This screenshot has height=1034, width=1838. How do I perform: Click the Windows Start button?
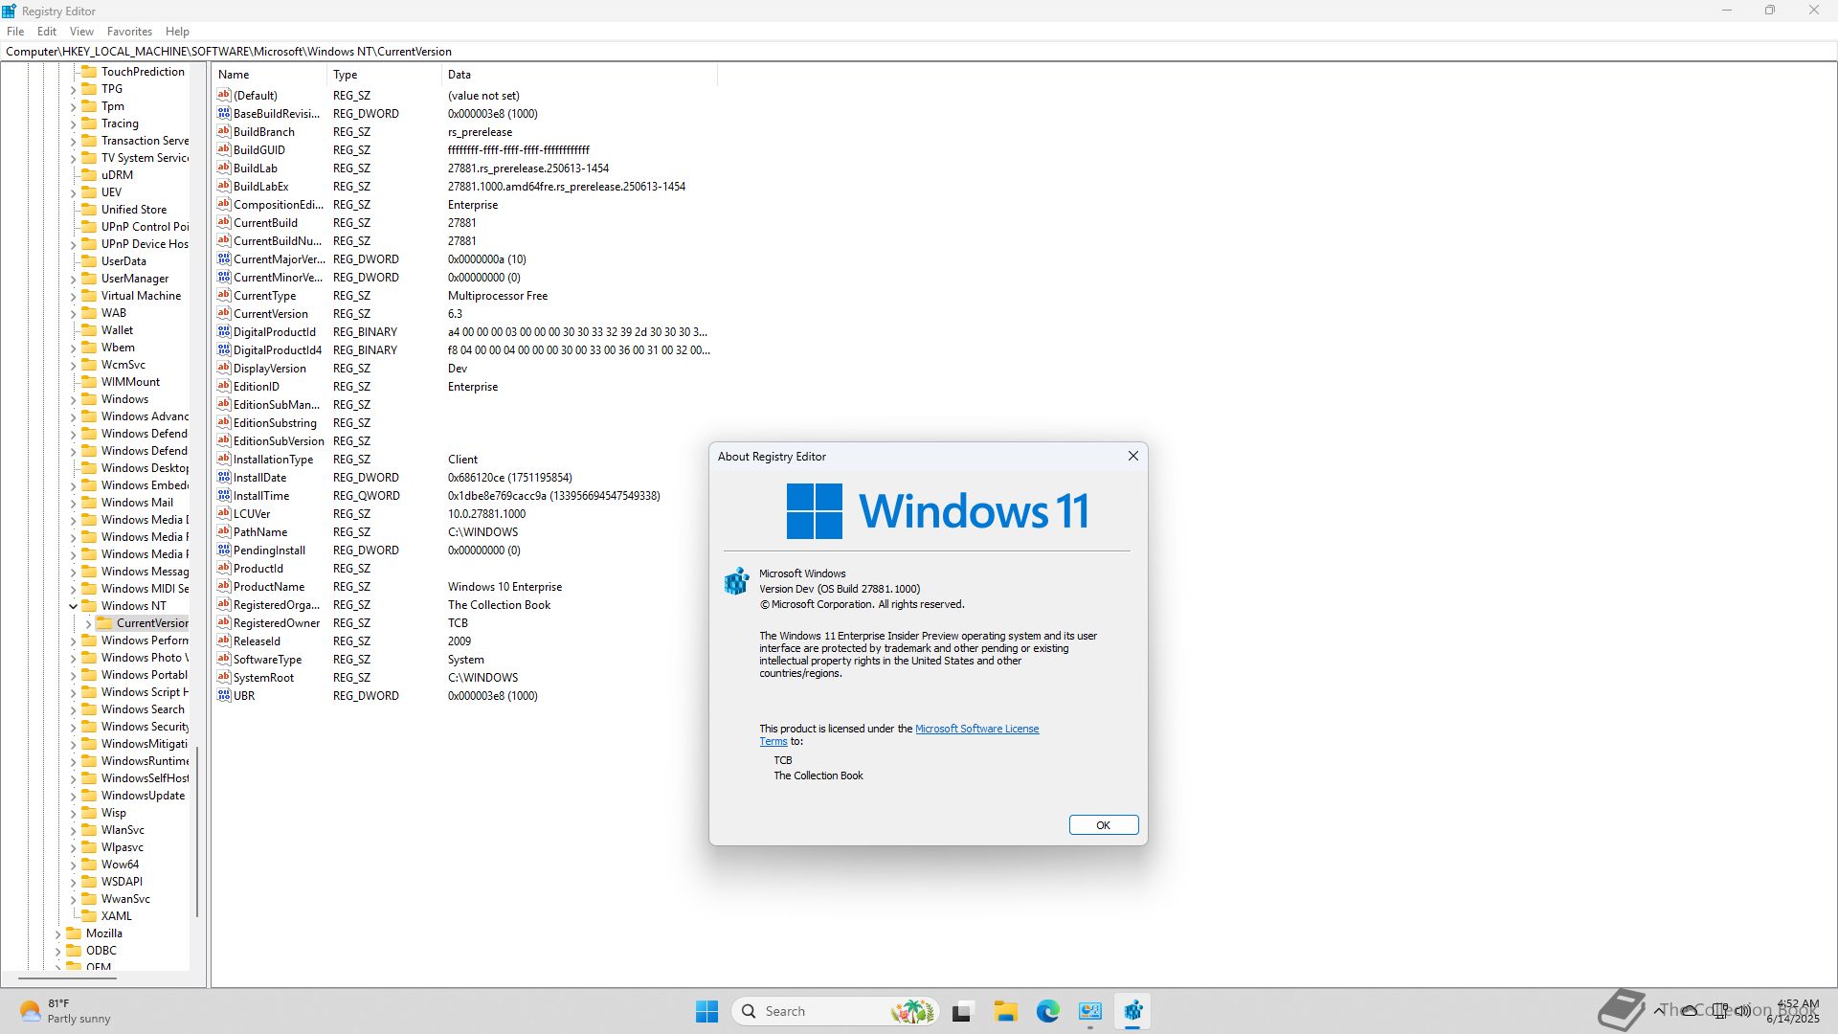click(706, 1011)
